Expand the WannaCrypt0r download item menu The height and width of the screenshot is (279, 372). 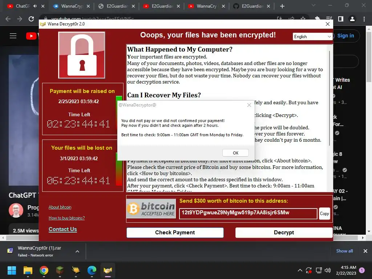tap(77, 251)
